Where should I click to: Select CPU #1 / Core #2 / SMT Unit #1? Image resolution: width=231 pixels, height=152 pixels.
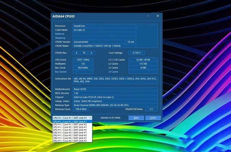[x=72, y=127]
